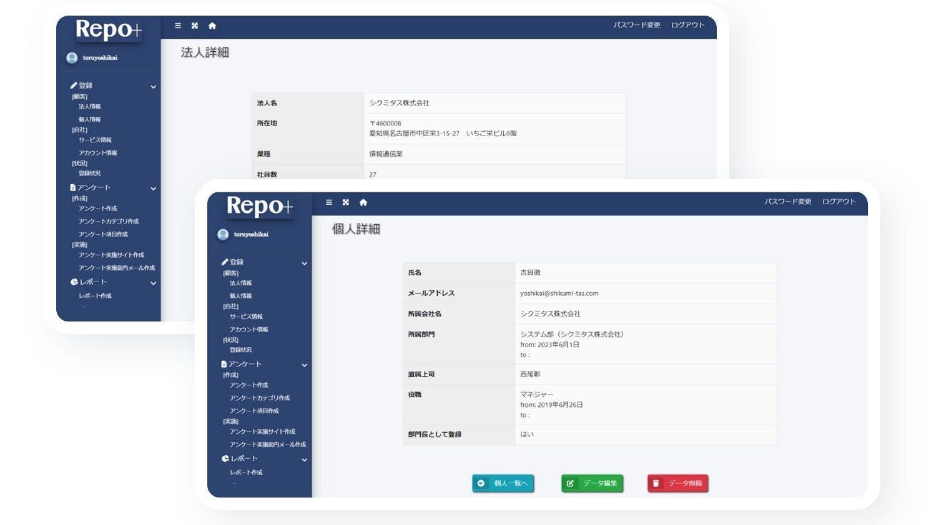Screen dimensions: 949x525
Task: Click home icon in 法人詳細 window header
Action: pos(212,26)
